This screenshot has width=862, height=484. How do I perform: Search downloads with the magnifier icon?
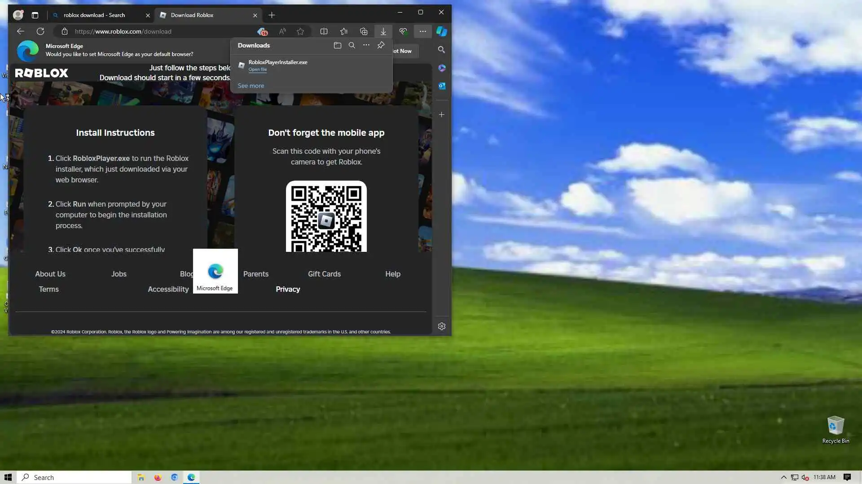pyautogui.click(x=352, y=45)
